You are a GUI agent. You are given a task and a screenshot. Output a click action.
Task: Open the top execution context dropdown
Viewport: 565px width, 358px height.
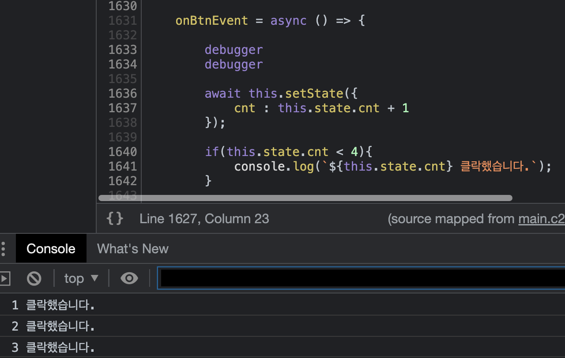(x=81, y=278)
